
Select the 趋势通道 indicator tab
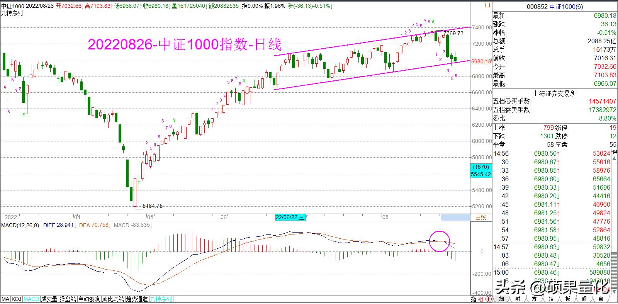tap(137, 299)
